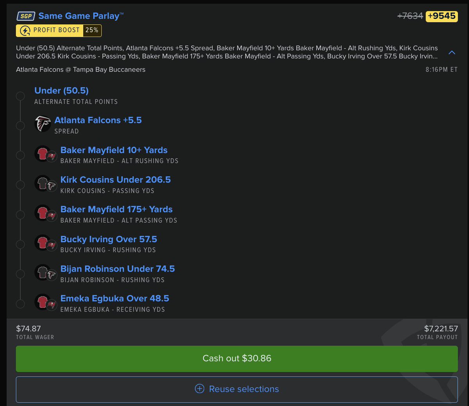This screenshot has width=469, height=406.
Task: Click the Cash out $30.86 button
Action: point(237,358)
